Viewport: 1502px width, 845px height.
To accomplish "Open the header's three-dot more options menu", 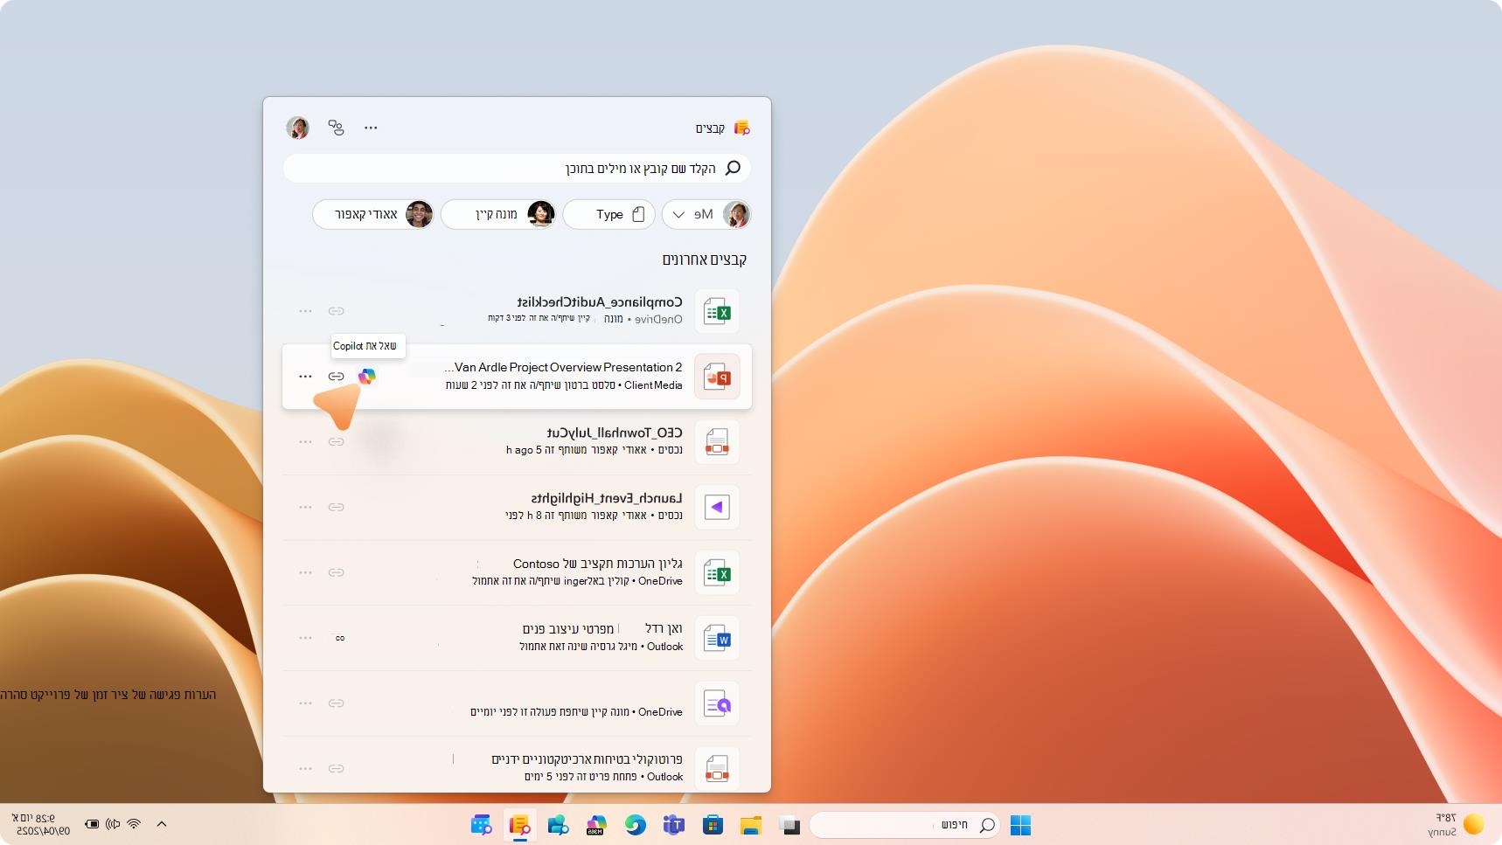I will point(371,128).
